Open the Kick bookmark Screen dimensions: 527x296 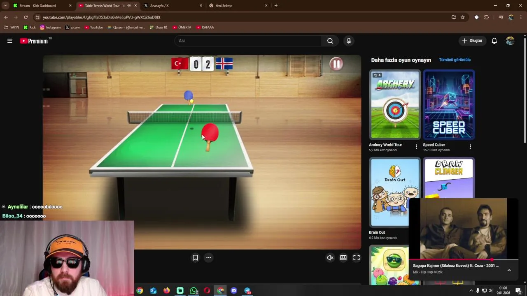[30, 28]
